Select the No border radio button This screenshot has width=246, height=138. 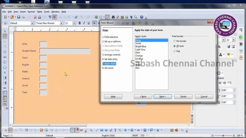pyautogui.click(x=174, y=41)
